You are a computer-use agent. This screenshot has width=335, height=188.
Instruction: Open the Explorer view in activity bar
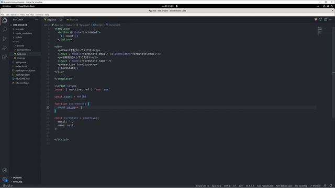click(5, 21)
